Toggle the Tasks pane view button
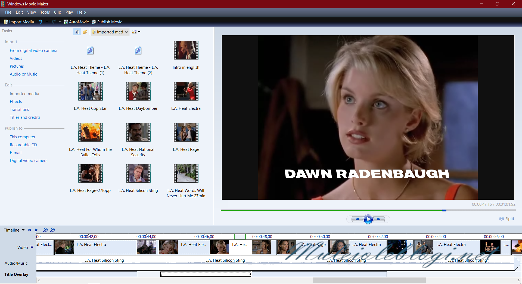Screen dimensions: 522x284 coord(77,32)
